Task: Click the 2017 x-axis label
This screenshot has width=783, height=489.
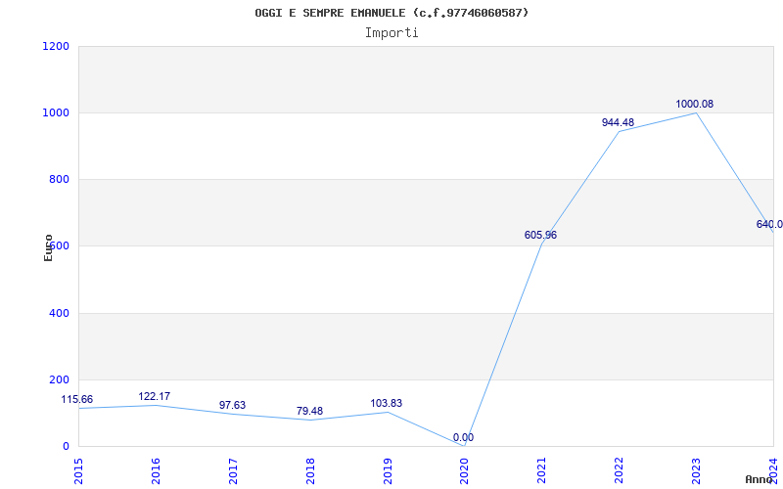Action: pyautogui.click(x=233, y=471)
